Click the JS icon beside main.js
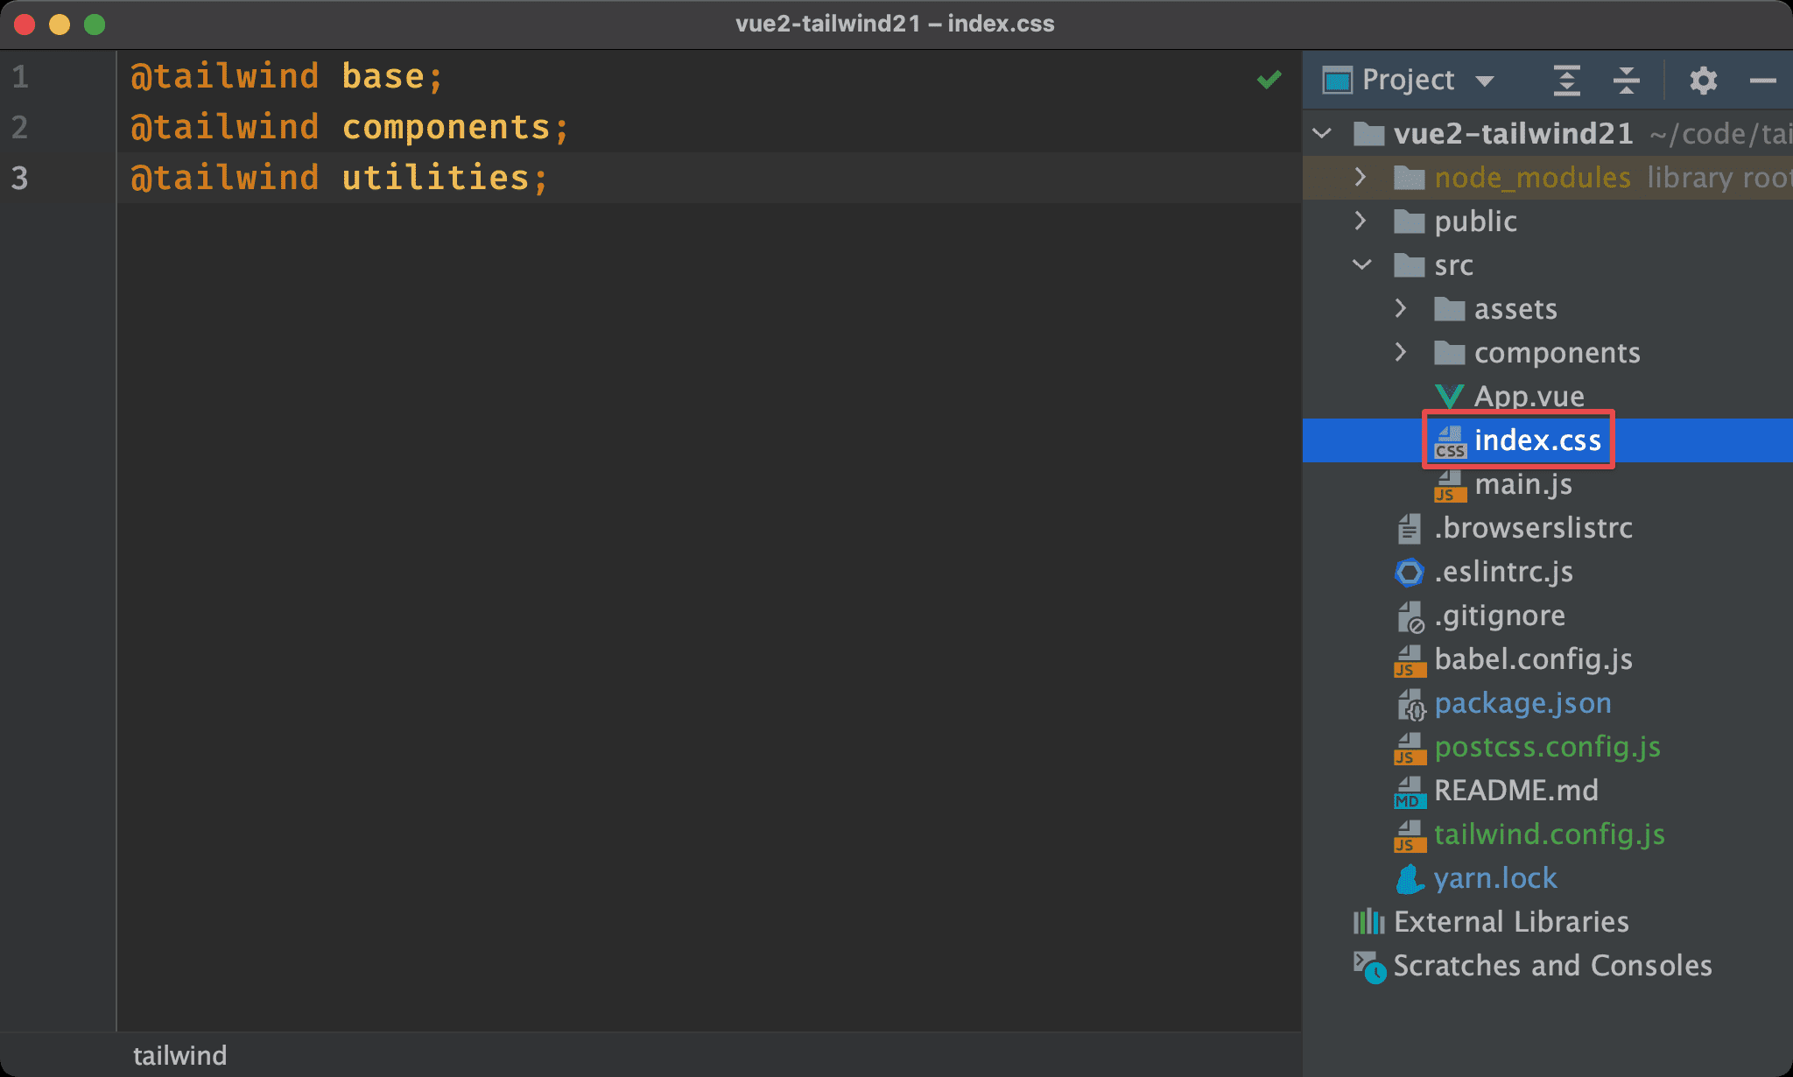The height and width of the screenshot is (1077, 1793). 1450,486
